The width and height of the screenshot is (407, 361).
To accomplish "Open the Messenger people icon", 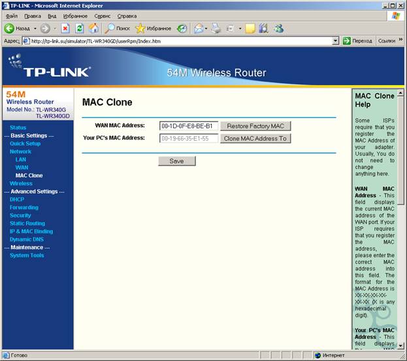I will pos(278,28).
